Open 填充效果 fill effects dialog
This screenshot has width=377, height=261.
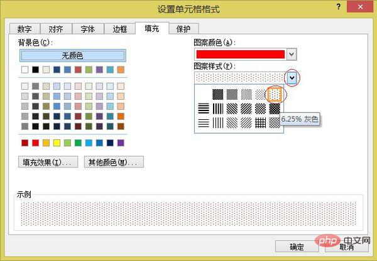click(x=48, y=162)
